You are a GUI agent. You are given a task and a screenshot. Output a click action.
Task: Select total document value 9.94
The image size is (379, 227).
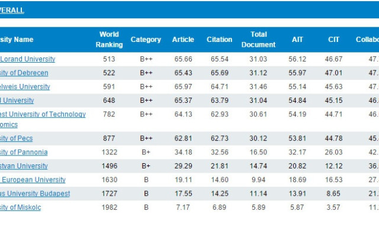click(258, 180)
